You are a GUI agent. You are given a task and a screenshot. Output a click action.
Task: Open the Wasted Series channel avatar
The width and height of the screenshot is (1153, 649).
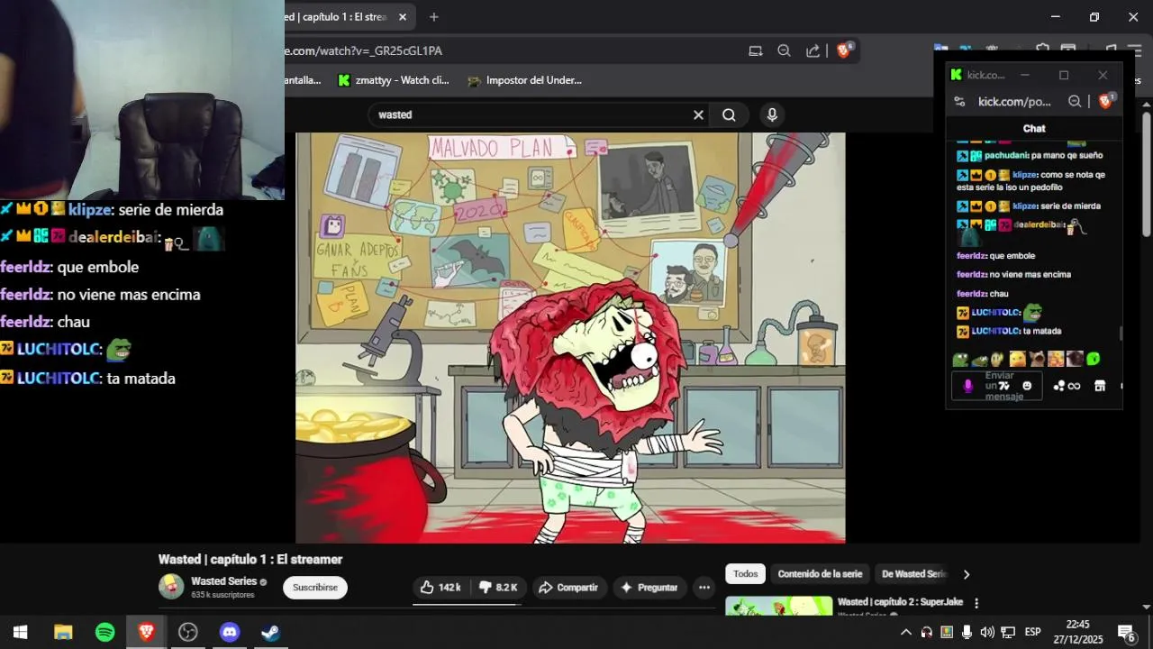(171, 587)
